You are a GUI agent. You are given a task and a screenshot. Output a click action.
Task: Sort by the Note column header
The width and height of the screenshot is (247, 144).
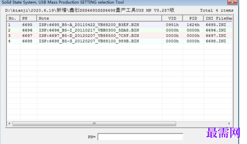coord(99,18)
